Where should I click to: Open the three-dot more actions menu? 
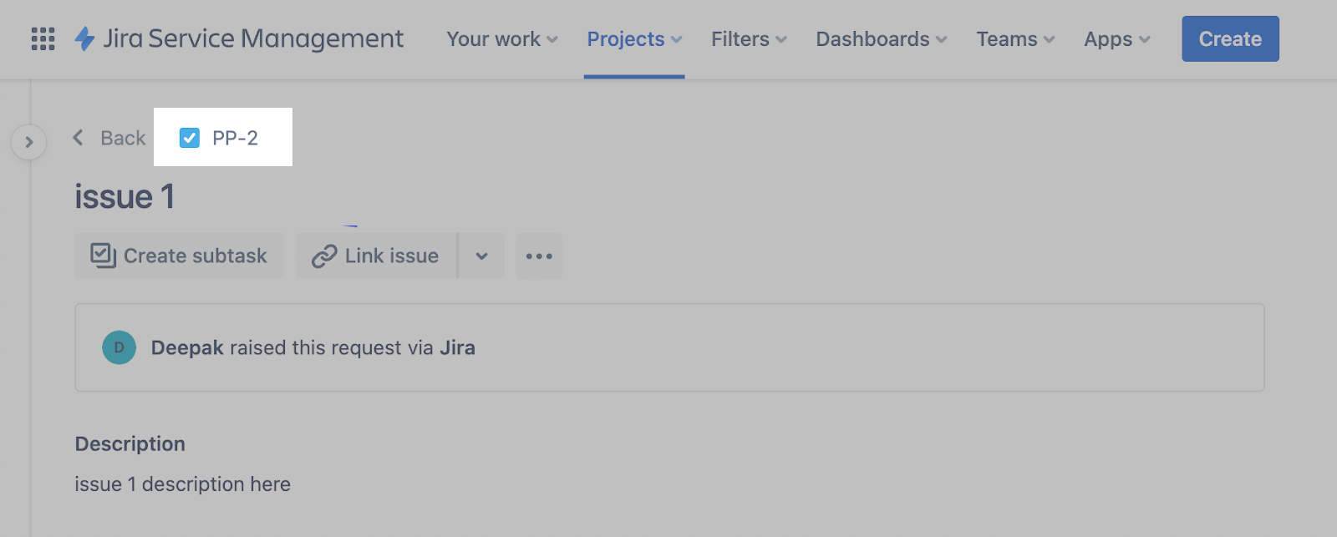tap(539, 256)
